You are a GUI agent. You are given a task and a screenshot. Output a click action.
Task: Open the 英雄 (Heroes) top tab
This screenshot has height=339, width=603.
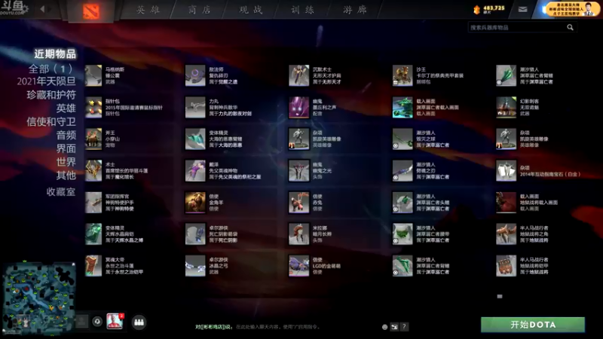pyautogui.click(x=148, y=10)
